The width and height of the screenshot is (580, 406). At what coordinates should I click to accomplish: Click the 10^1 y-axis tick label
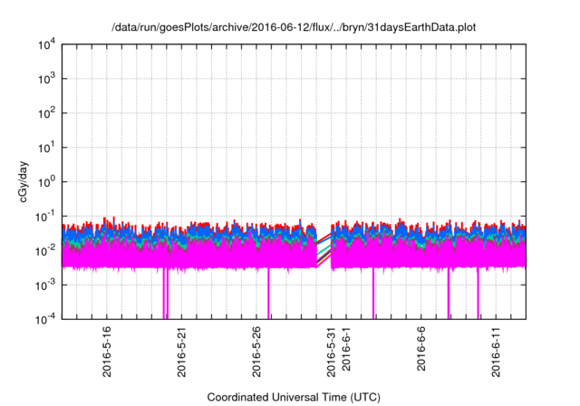pos(46,148)
